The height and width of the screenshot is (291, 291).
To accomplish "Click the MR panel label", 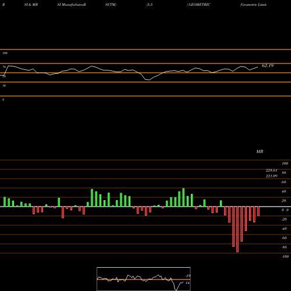I will click(x=260, y=151).
